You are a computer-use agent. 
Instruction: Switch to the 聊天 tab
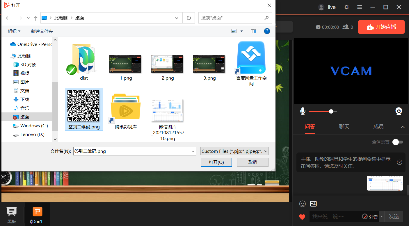click(x=344, y=127)
